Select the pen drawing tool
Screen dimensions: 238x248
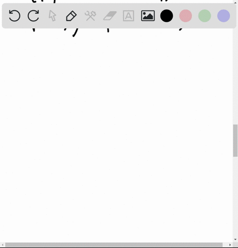pyautogui.click(x=71, y=16)
